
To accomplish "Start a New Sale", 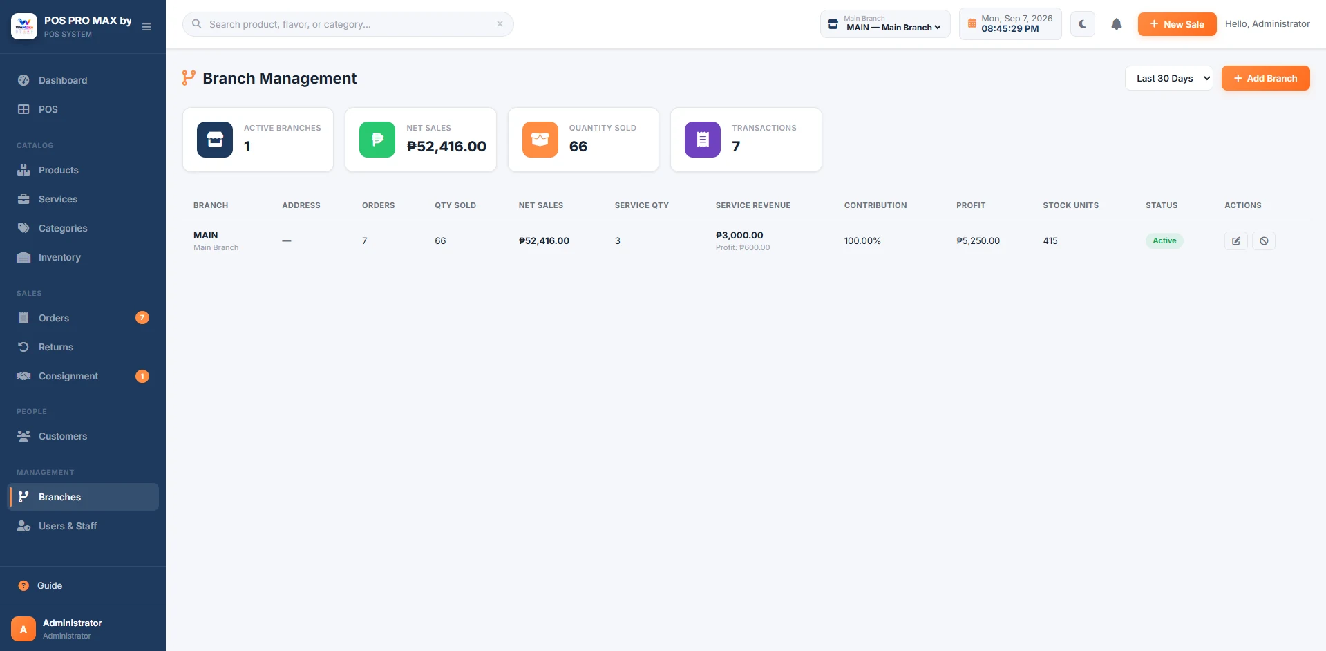I will tap(1177, 24).
